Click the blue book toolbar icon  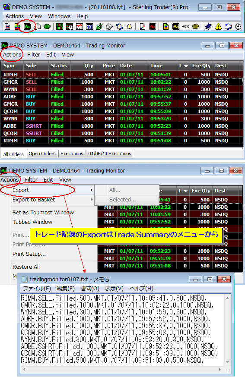pyautogui.click(x=208, y=26)
